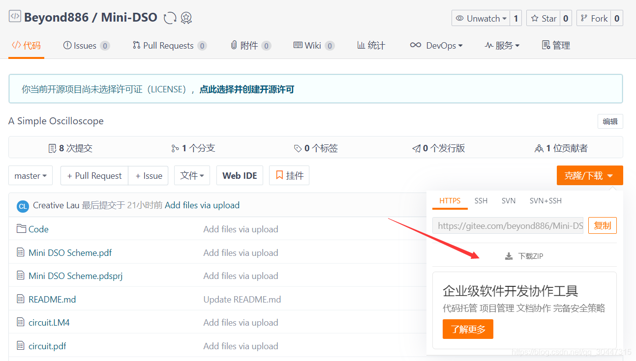Select the SSH clone tab

point(481,200)
